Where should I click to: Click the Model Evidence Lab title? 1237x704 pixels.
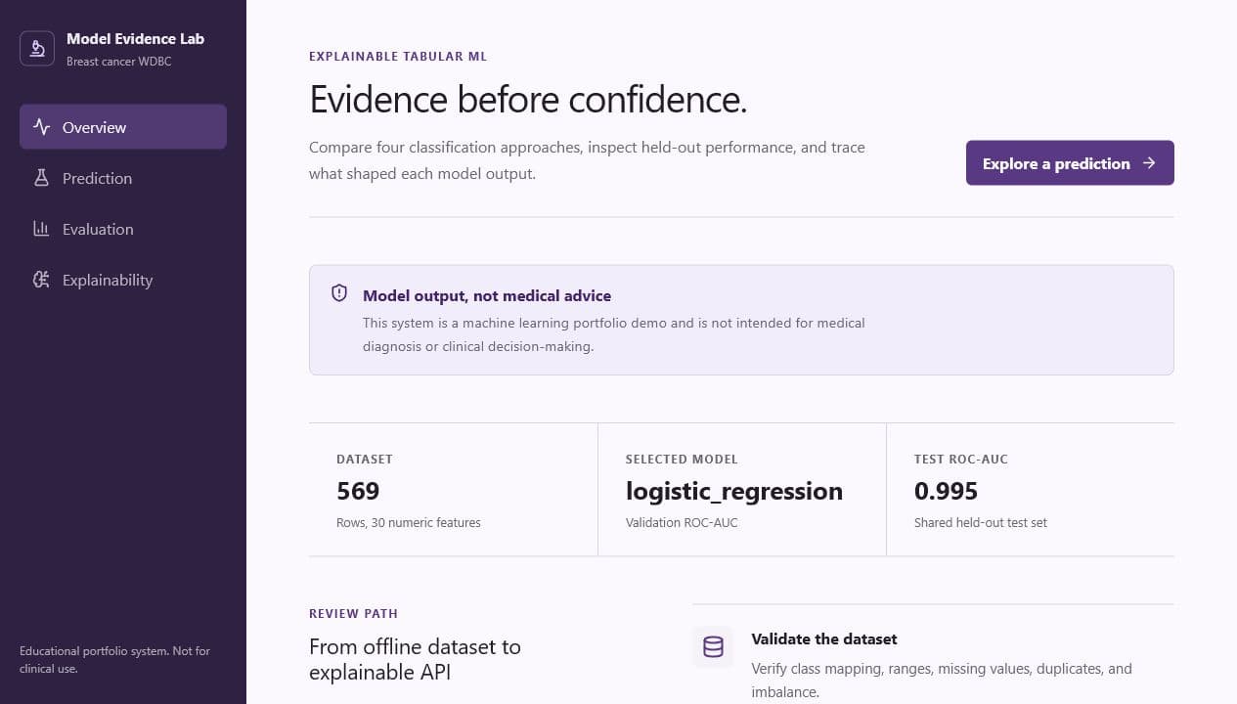135,39
